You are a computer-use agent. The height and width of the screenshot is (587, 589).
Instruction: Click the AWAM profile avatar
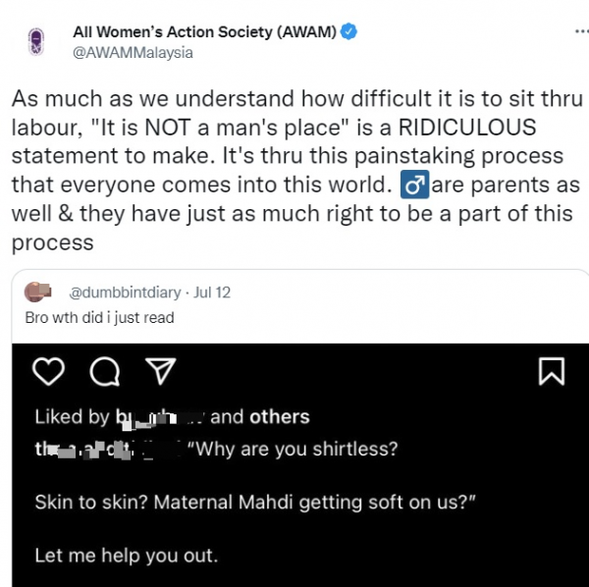point(37,43)
